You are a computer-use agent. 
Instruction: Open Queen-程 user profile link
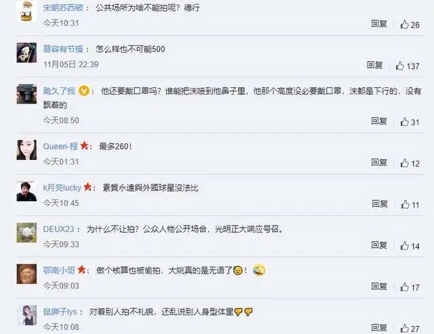click(60, 146)
